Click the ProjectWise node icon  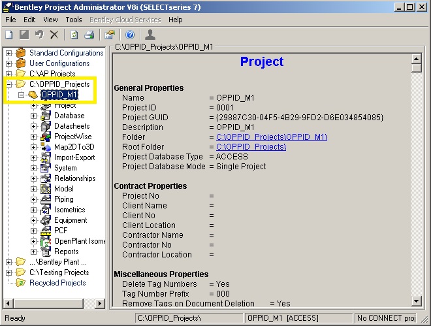[x=46, y=137]
